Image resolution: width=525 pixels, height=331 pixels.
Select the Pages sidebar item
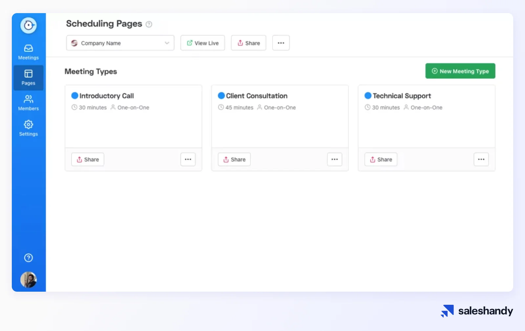[x=29, y=78]
